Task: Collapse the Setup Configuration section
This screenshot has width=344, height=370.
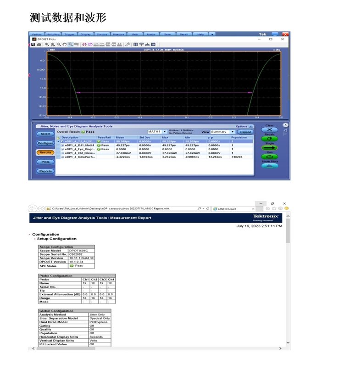Action: coord(35,239)
